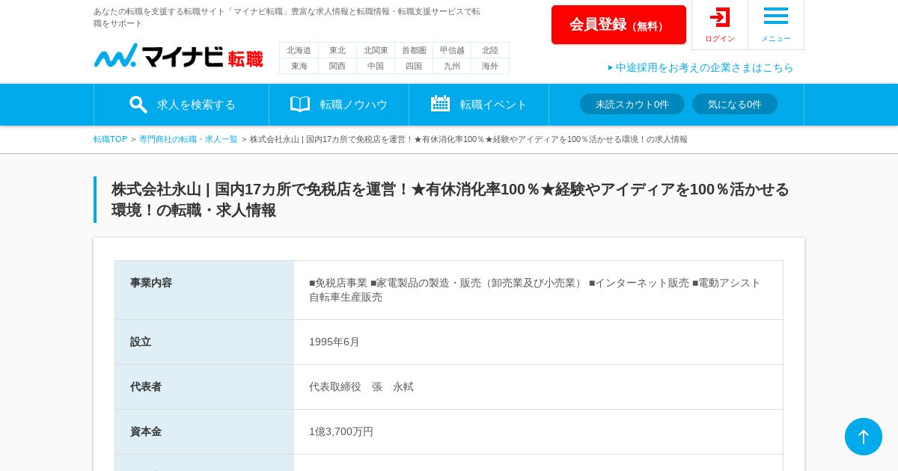Select the 関西 region link
898x471 pixels.
pos(337,66)
